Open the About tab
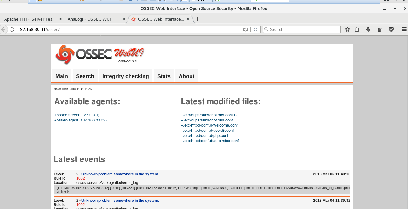Viewport: 408px width, 209px height. click(187, 76)
